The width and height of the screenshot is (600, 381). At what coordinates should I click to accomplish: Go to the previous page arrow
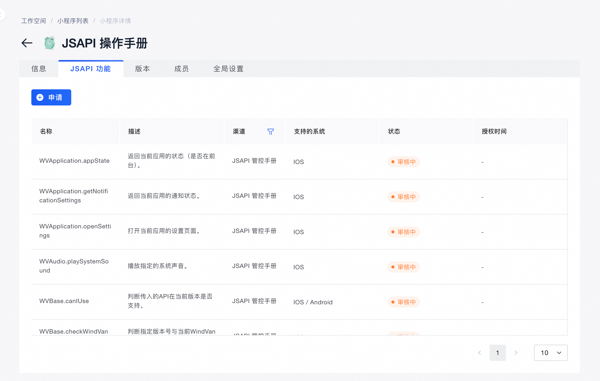(x=480, y=353)
